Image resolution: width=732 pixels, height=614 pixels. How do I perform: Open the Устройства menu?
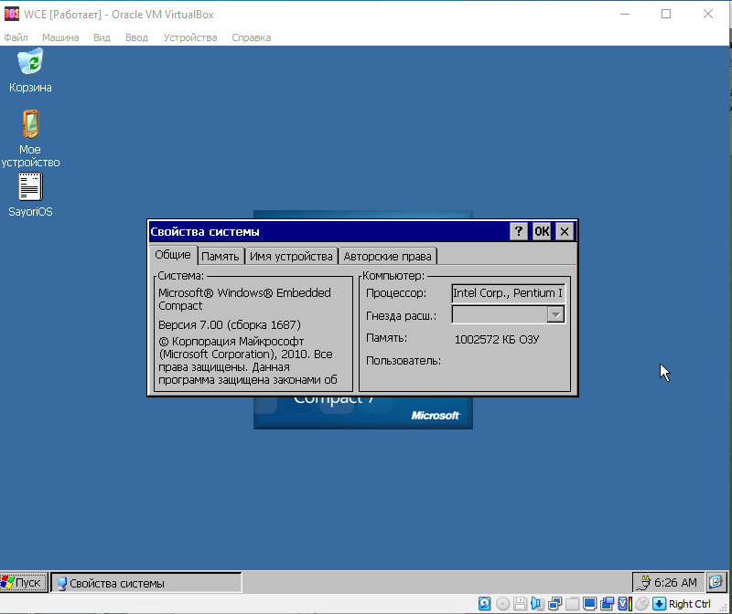tap(190, 37)
